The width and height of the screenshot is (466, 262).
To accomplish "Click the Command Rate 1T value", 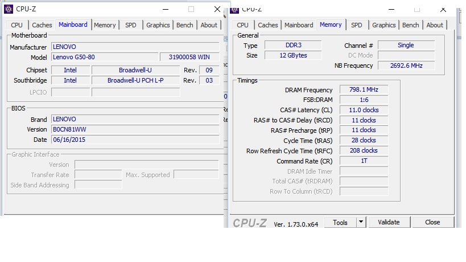I will point(364,161).
